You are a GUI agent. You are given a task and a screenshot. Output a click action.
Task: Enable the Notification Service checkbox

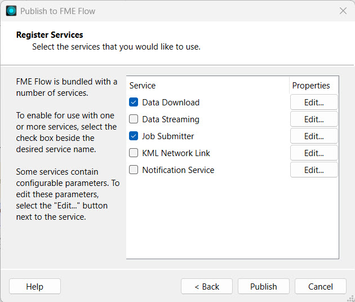click(134, 170)
